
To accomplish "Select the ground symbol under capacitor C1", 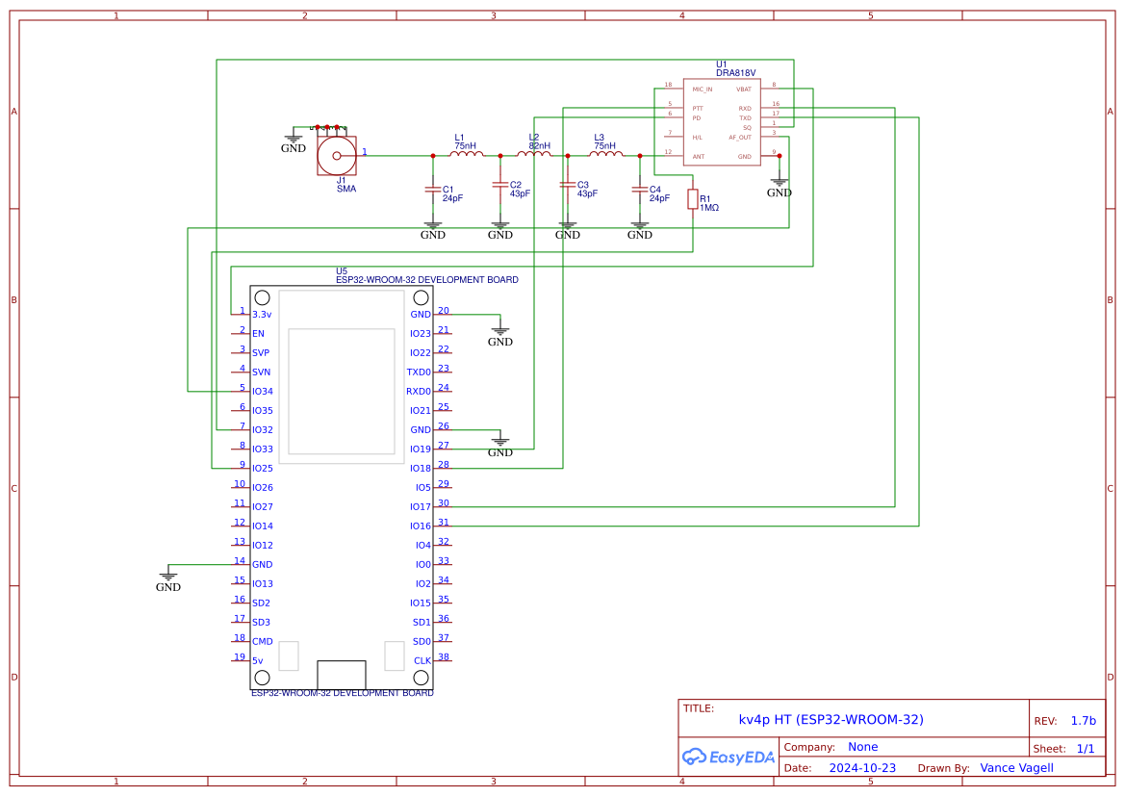I will (433, 230).
